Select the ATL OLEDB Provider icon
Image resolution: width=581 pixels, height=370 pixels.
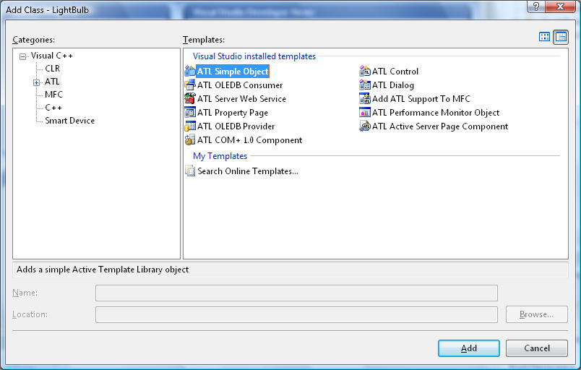[190, 126]
